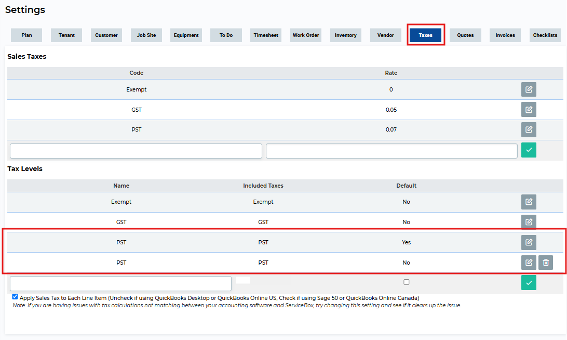Toggle Apply Sales Tax to Each Line Item
The width and height of the screenshot is (567, 340).
tap(15, 297)
